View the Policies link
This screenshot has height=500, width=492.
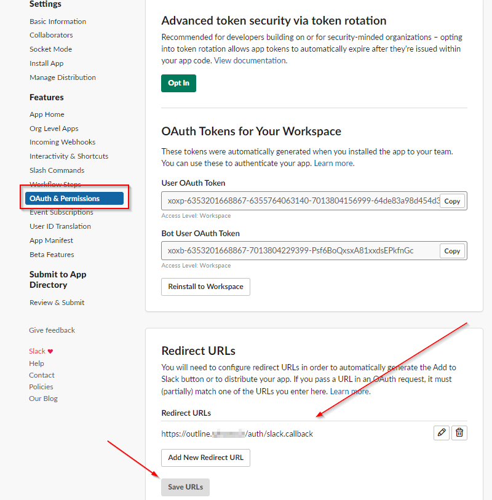[41, 387]
